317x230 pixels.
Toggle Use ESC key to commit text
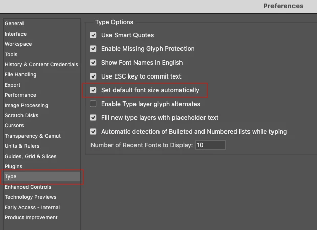[x=93, y=76]
